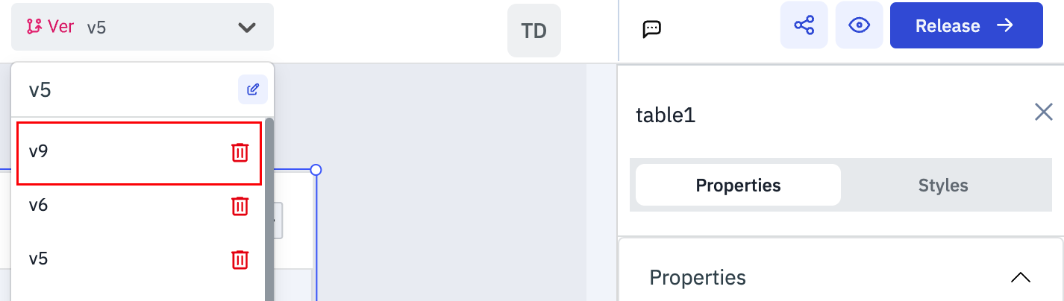Click the Release button
The height and width of the screenshot is (301, 1064).
tap(966, 25)
